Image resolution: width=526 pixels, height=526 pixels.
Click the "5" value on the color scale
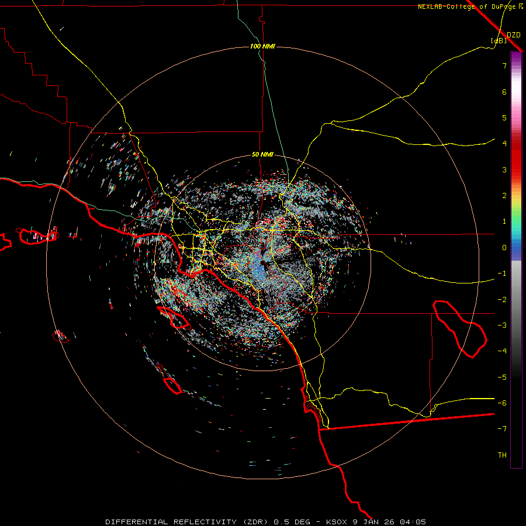click(504, 117)
